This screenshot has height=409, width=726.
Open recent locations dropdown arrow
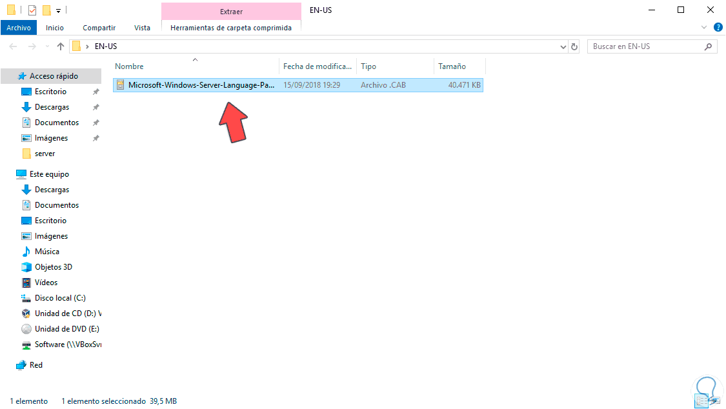[47, 46]
